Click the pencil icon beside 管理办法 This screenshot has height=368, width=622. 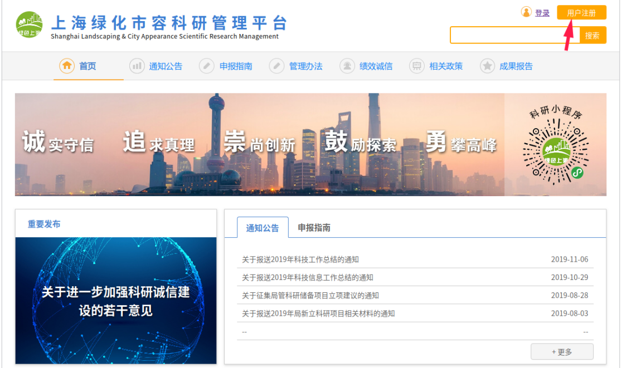pyautogui.click(x=276, y=66)
